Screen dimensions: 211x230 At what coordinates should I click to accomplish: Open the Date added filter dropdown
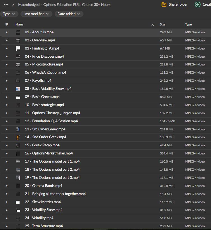[69, 14]
